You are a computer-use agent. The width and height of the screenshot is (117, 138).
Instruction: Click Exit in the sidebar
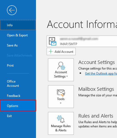point(18,116)
